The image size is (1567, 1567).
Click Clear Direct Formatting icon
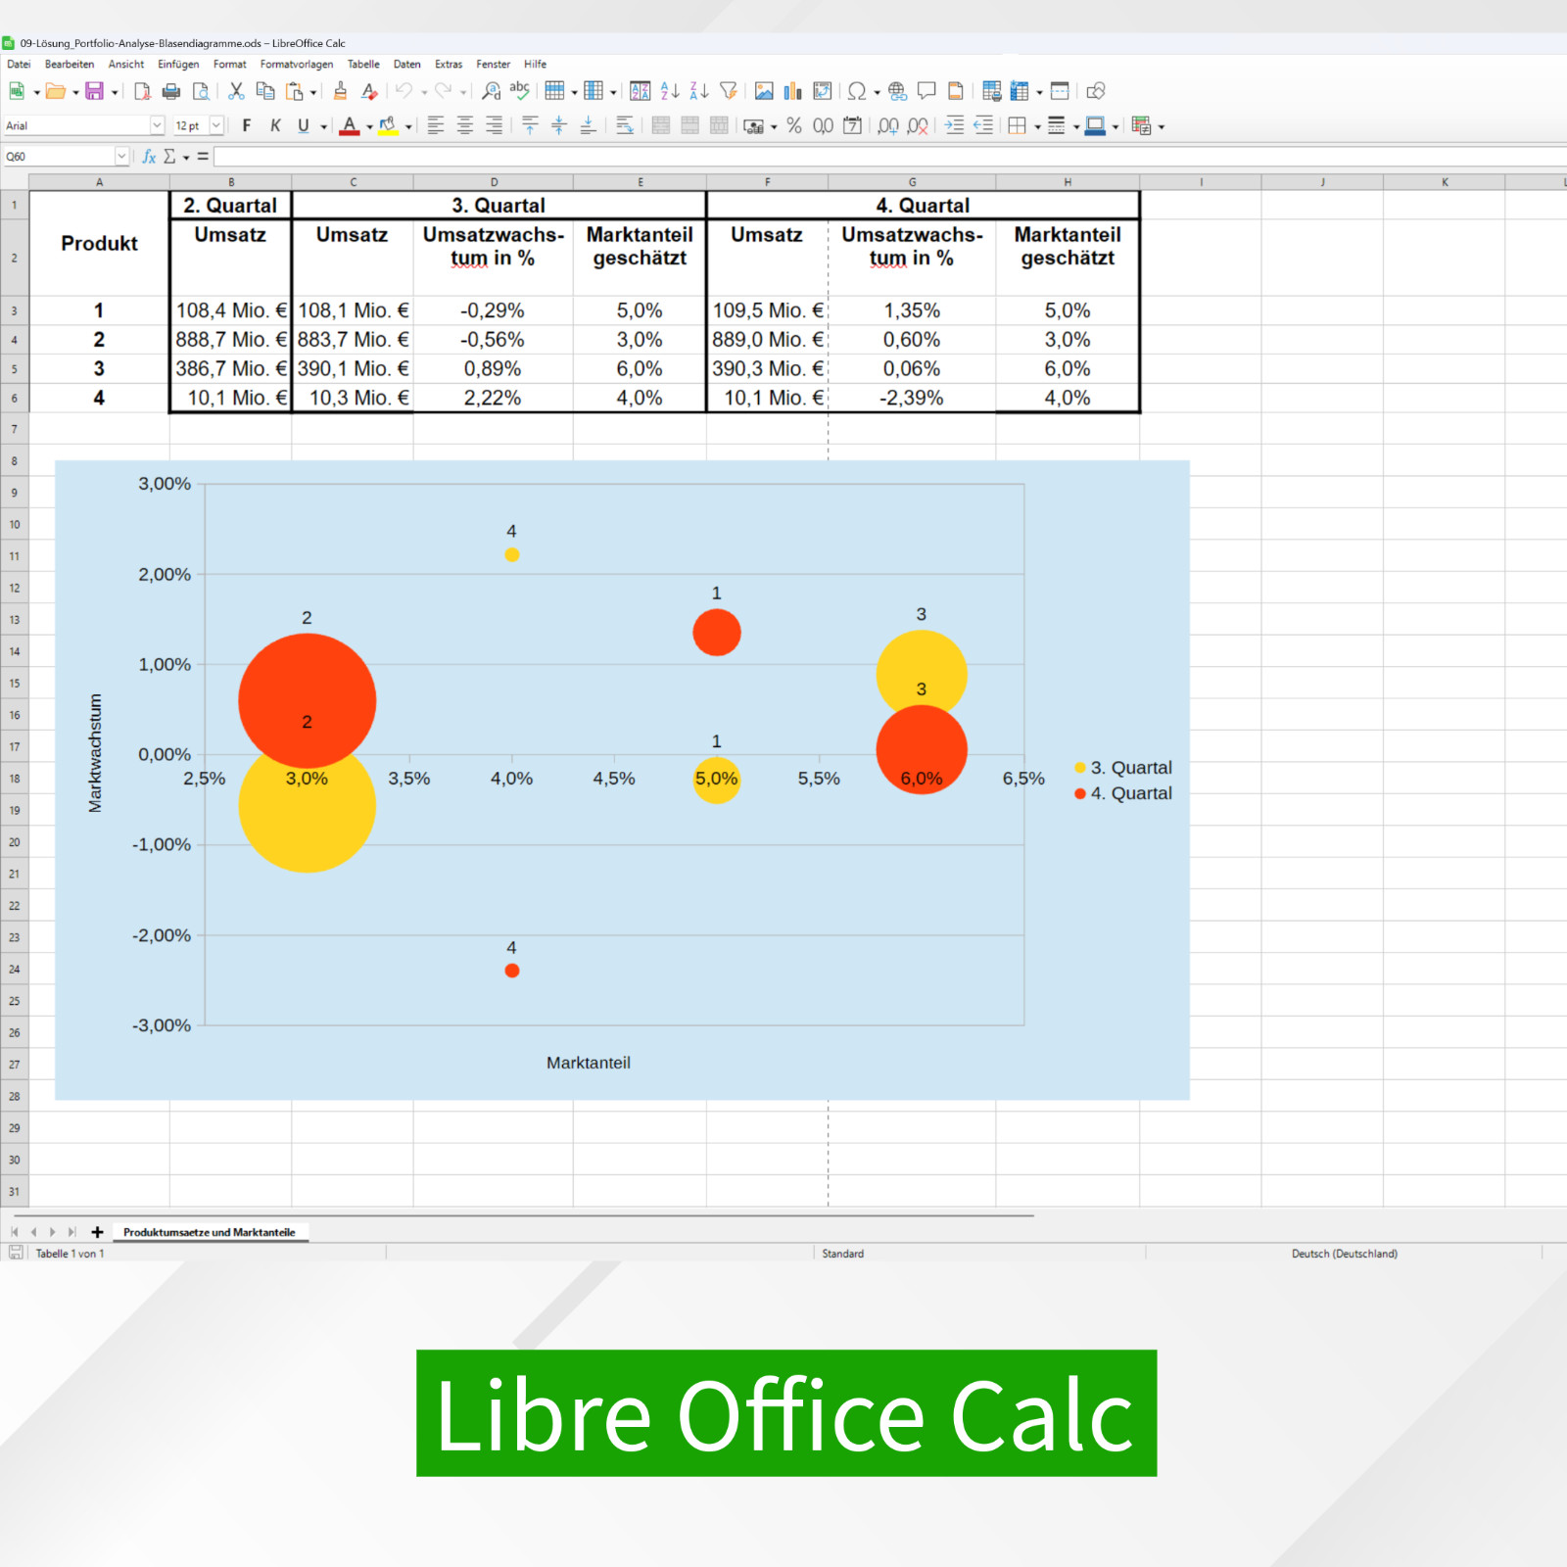(369, 91)
